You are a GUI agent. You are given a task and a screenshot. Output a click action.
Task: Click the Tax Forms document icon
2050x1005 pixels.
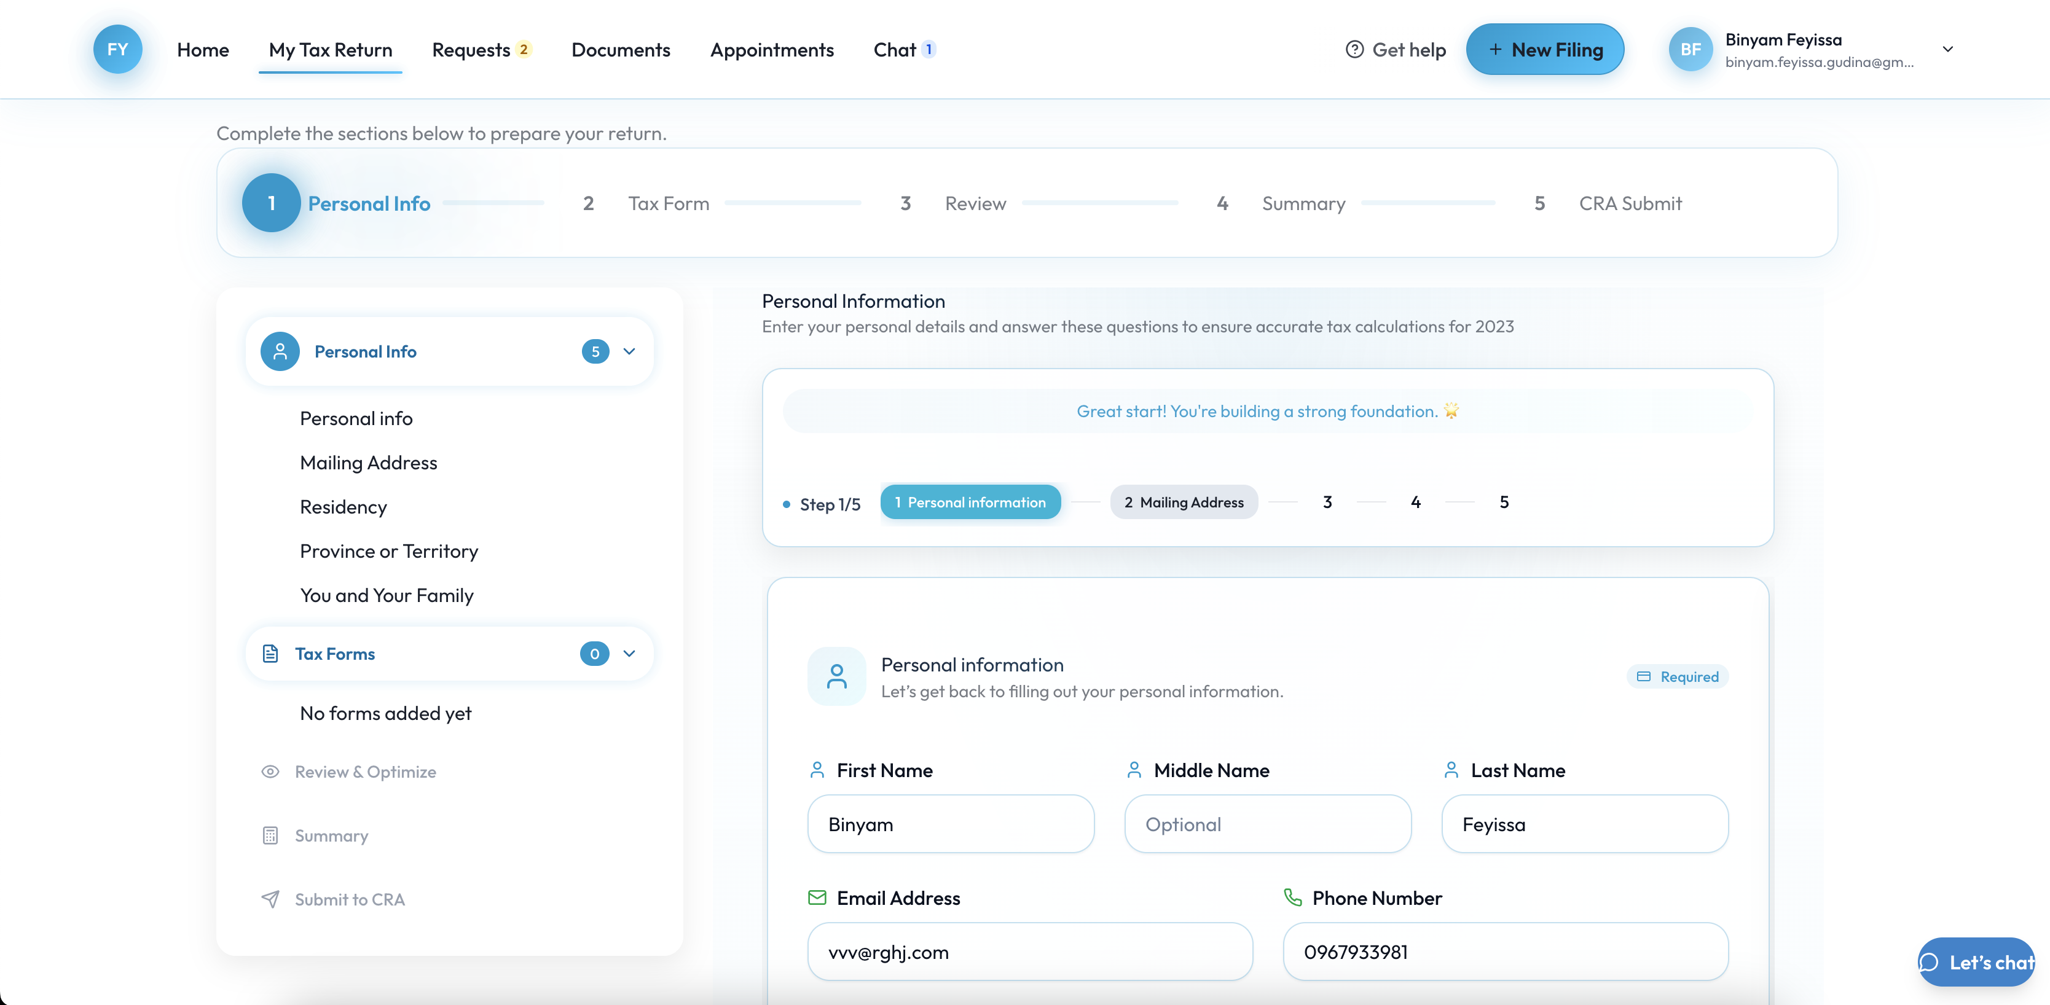[x=270, y=653]
